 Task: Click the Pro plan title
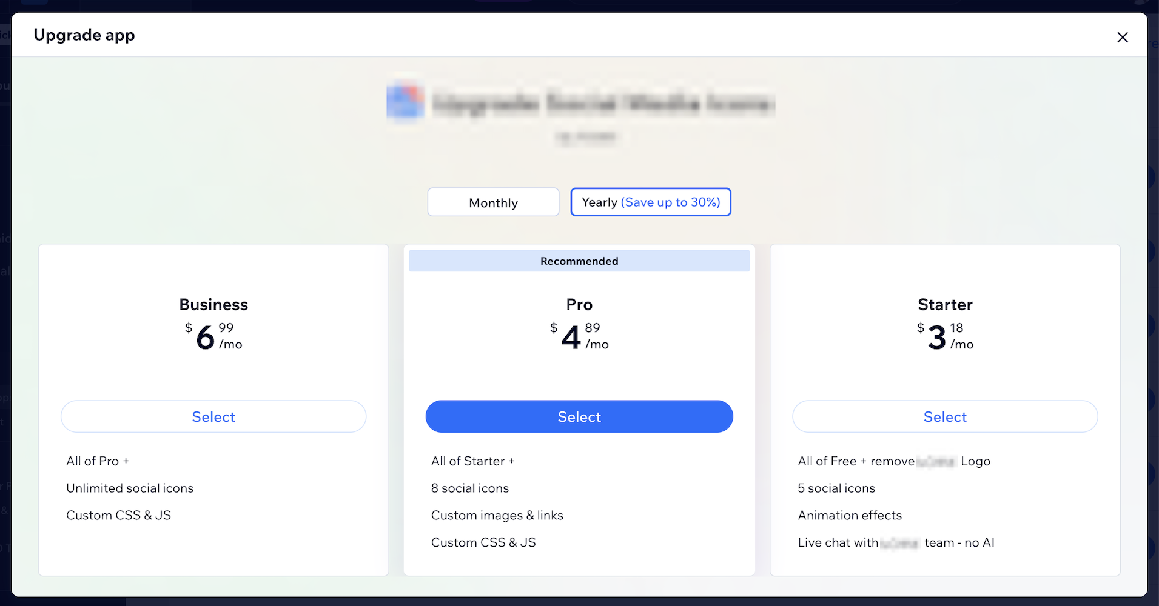[579, 304]
